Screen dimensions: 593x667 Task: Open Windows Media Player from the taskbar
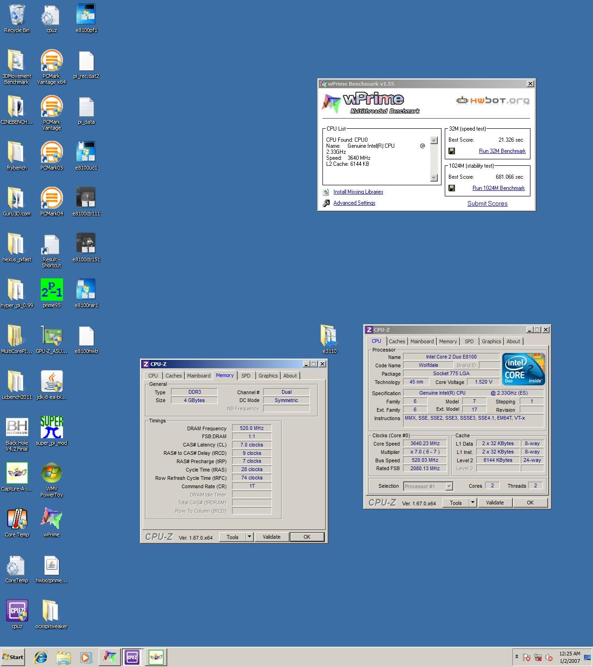[x=85, y=657]
